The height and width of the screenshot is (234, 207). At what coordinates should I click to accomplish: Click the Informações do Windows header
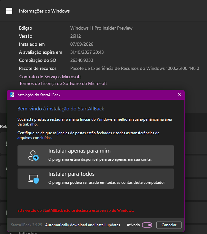click(x=44, y=11)
